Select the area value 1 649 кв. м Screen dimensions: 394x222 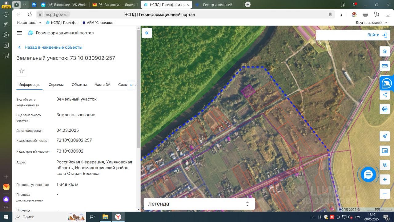coord(67,184)
